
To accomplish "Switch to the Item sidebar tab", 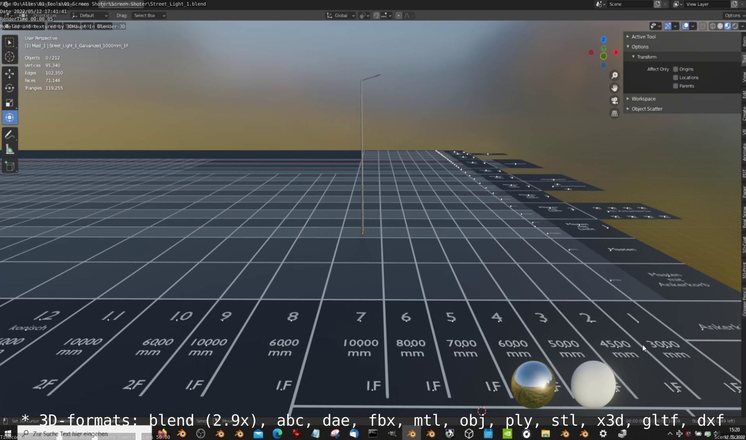I will 744,41.
